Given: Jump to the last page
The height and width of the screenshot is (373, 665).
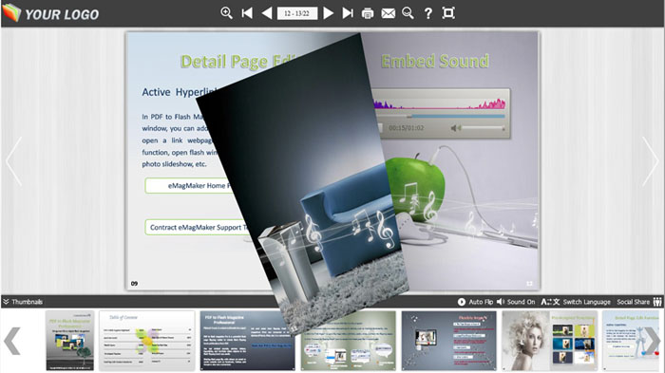Looking at the screenshot, I should (x=348, y=13).
